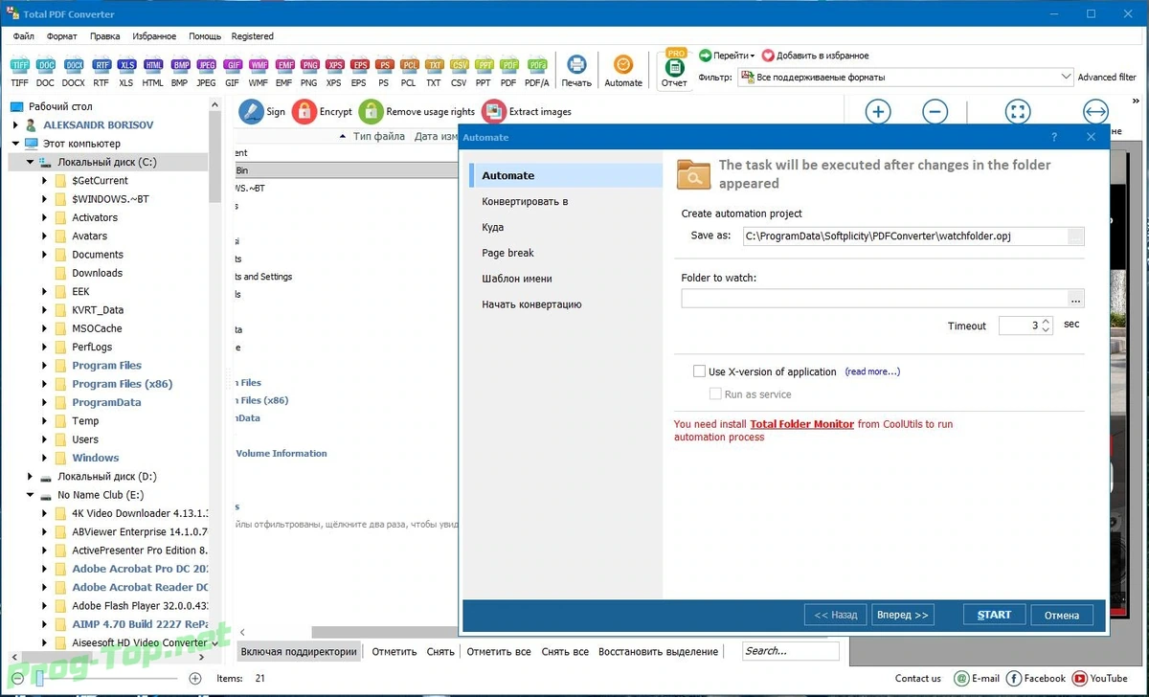
Task: Expand the Windows folder node
Action: [x=44, y=458]
